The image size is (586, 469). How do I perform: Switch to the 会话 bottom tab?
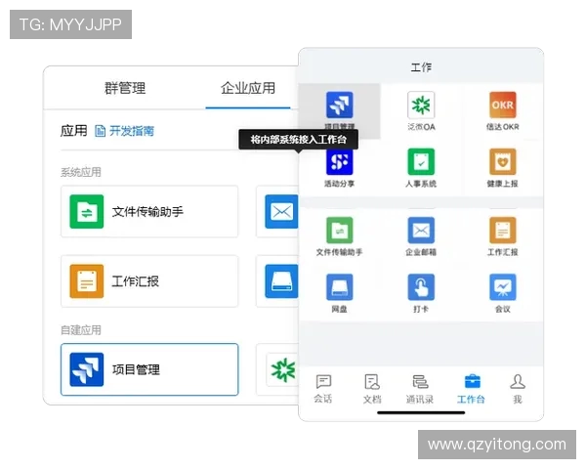click(323, 389)
